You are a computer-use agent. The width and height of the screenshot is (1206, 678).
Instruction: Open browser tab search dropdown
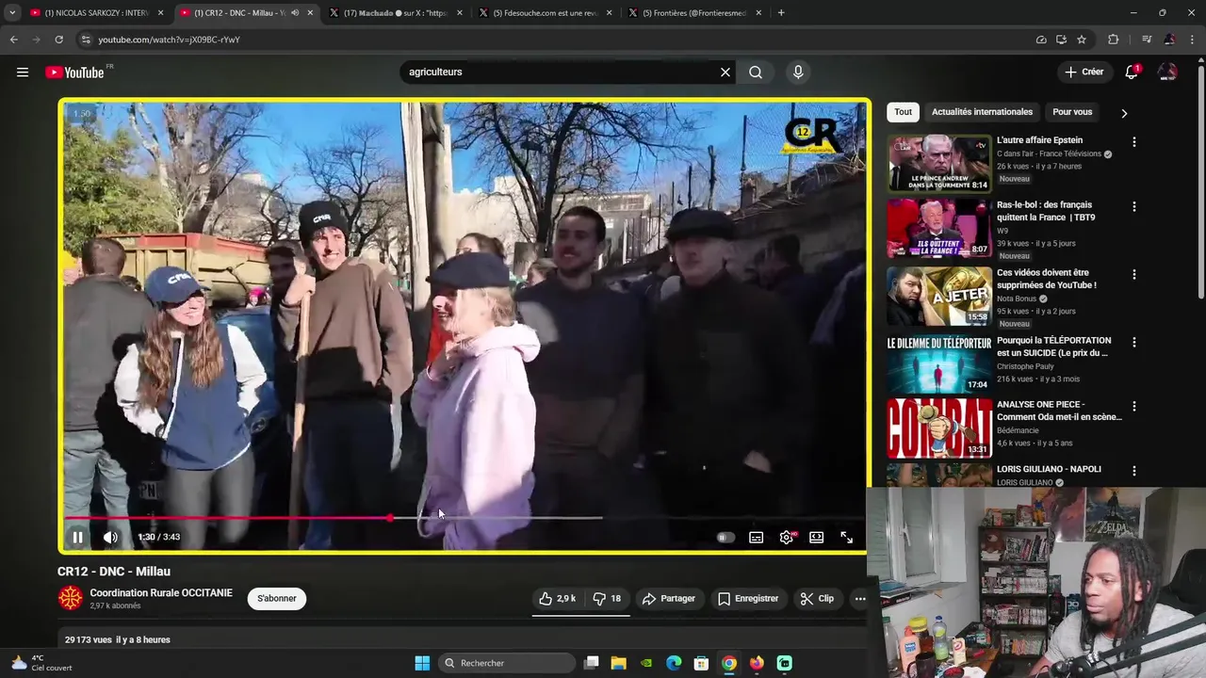[11, 13]
